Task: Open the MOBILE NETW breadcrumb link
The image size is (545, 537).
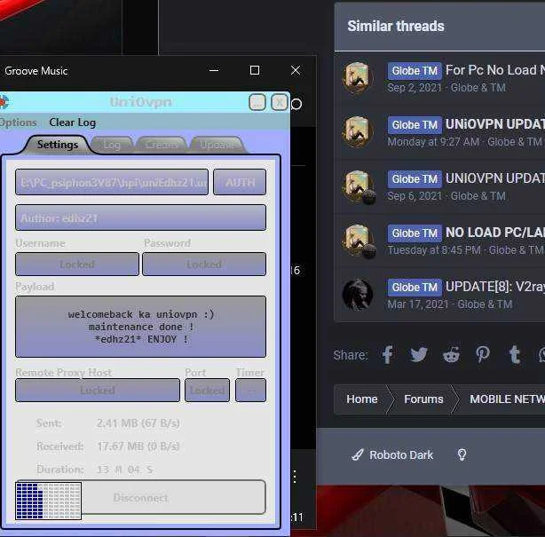Action: tap(507, 399)
